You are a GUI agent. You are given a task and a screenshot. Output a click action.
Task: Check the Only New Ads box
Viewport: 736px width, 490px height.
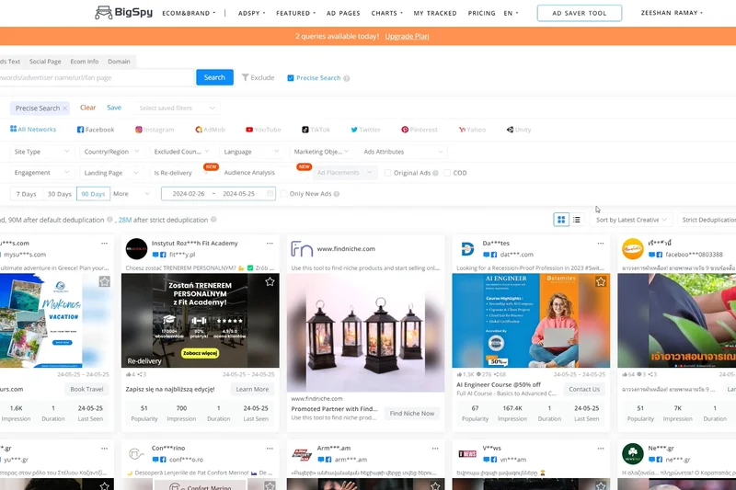(x=283, y=194)
